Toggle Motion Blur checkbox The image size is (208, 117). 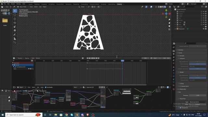point(179,89)
